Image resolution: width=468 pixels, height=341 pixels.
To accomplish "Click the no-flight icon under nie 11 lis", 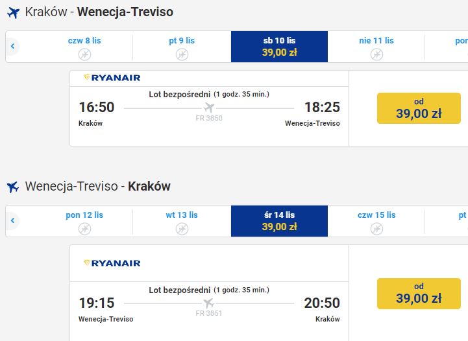I will pyautogui.click(x=376, y=54).
